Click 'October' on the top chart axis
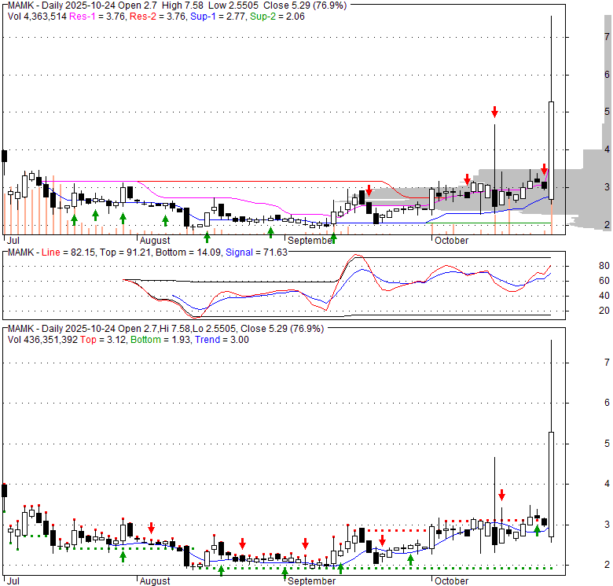Screen dimensions: 613x586 pyautogui.click(x=451, y=240)
